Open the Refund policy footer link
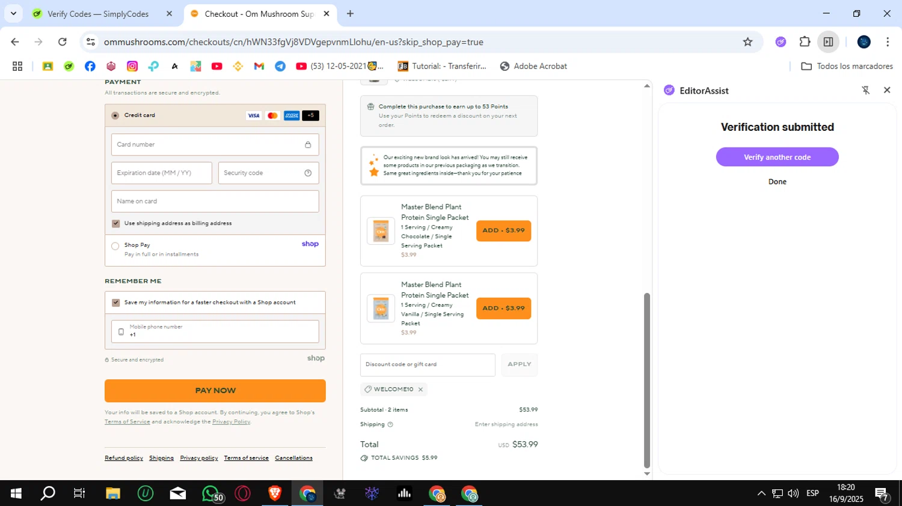902x506 pixels. pyautogui.click(x=124, y=458)
